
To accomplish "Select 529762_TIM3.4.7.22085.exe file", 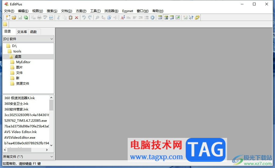I will (x=26, y=121).
